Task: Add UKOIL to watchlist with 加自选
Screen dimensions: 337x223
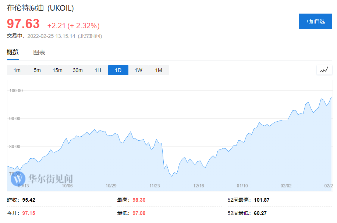Action: 316,21
